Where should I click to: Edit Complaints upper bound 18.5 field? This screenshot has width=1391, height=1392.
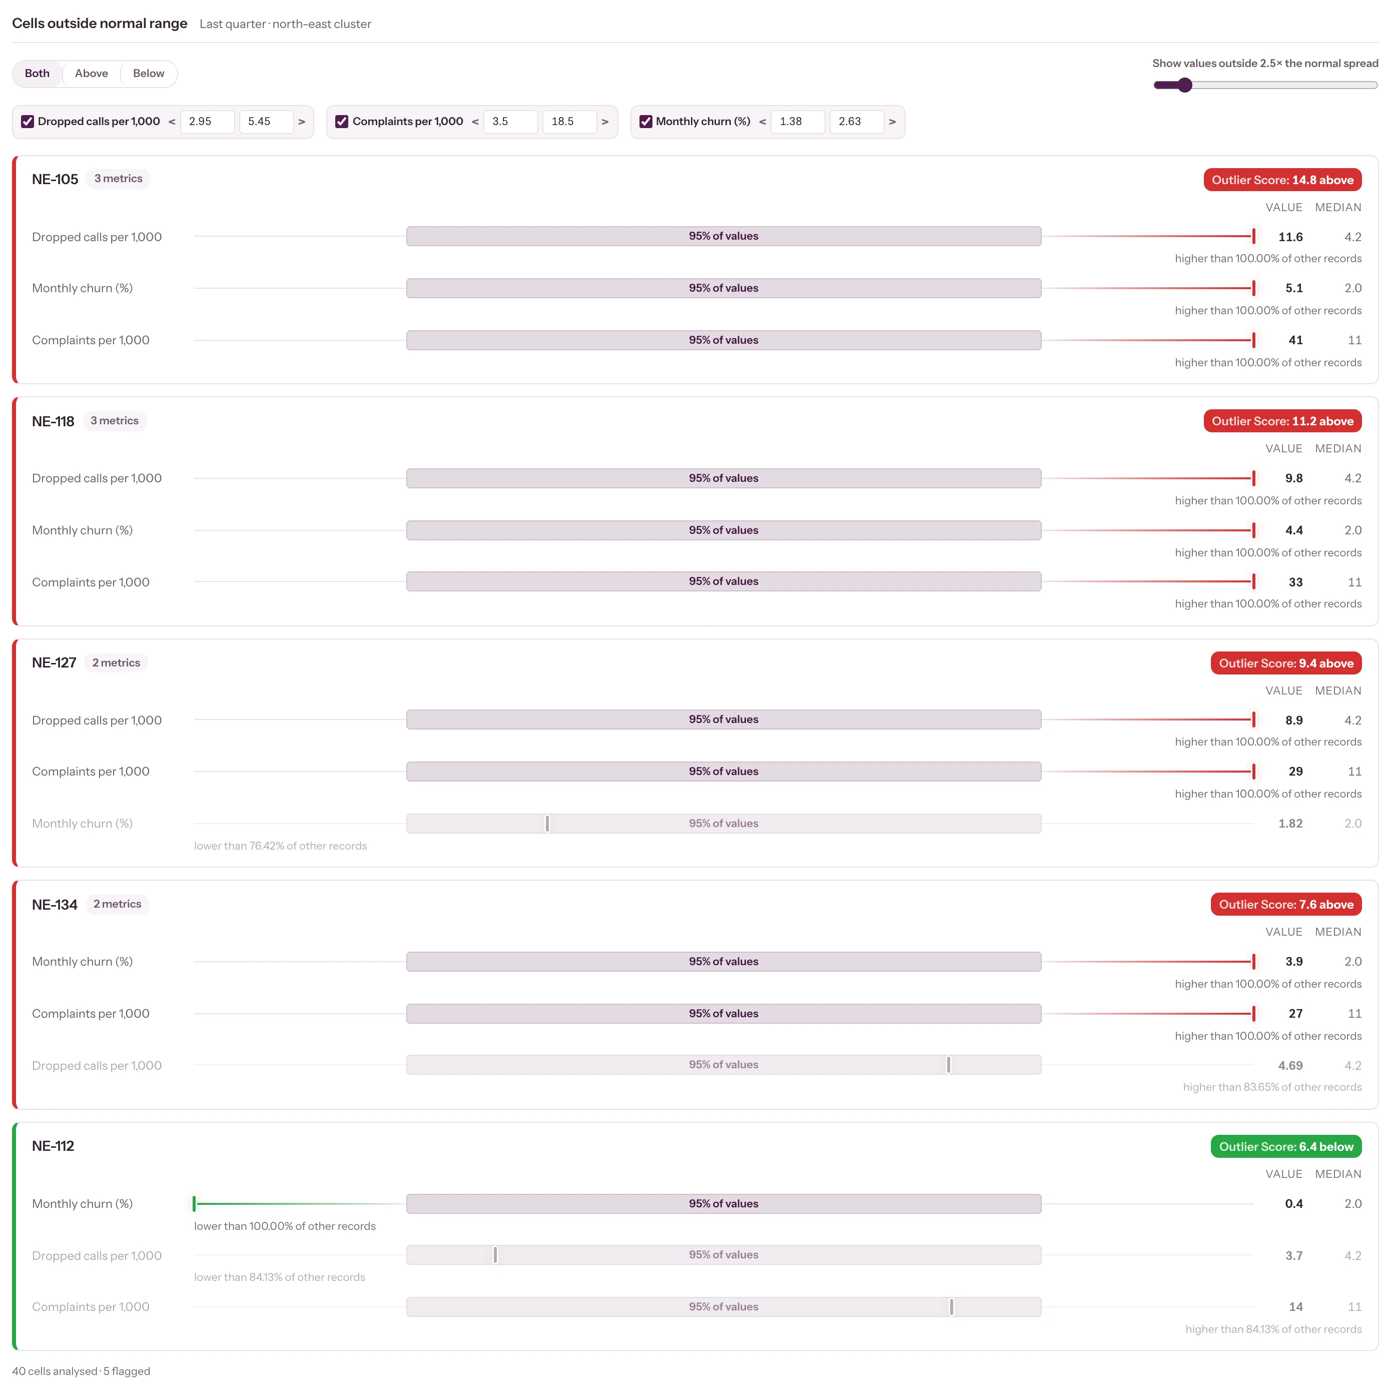click(570, 122)
